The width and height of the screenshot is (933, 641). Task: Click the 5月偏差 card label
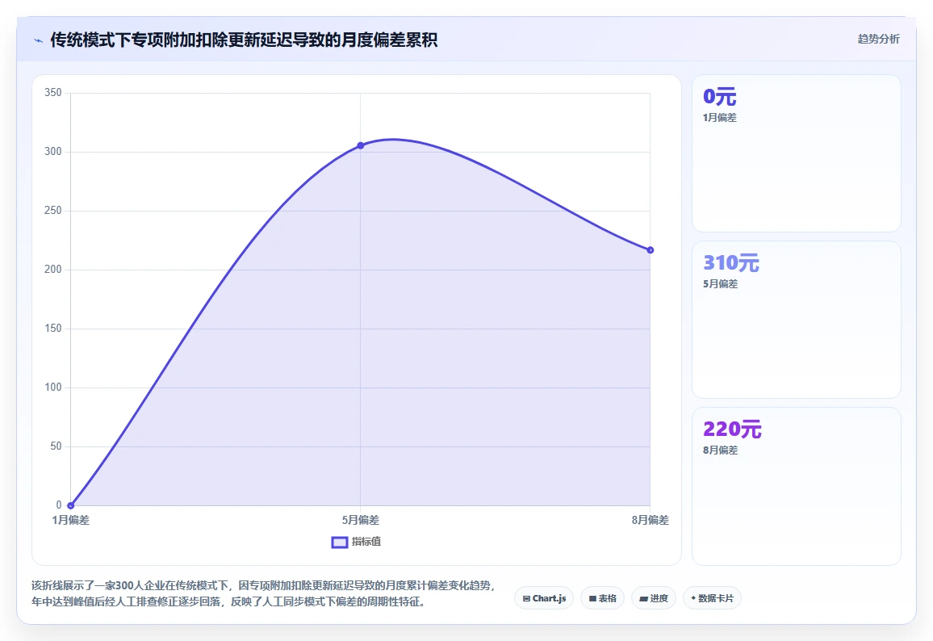pyautogui.click(x=720, y=284)
